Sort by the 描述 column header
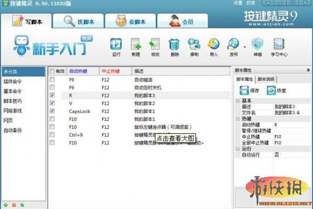The image size is (313, 209). 180,71
